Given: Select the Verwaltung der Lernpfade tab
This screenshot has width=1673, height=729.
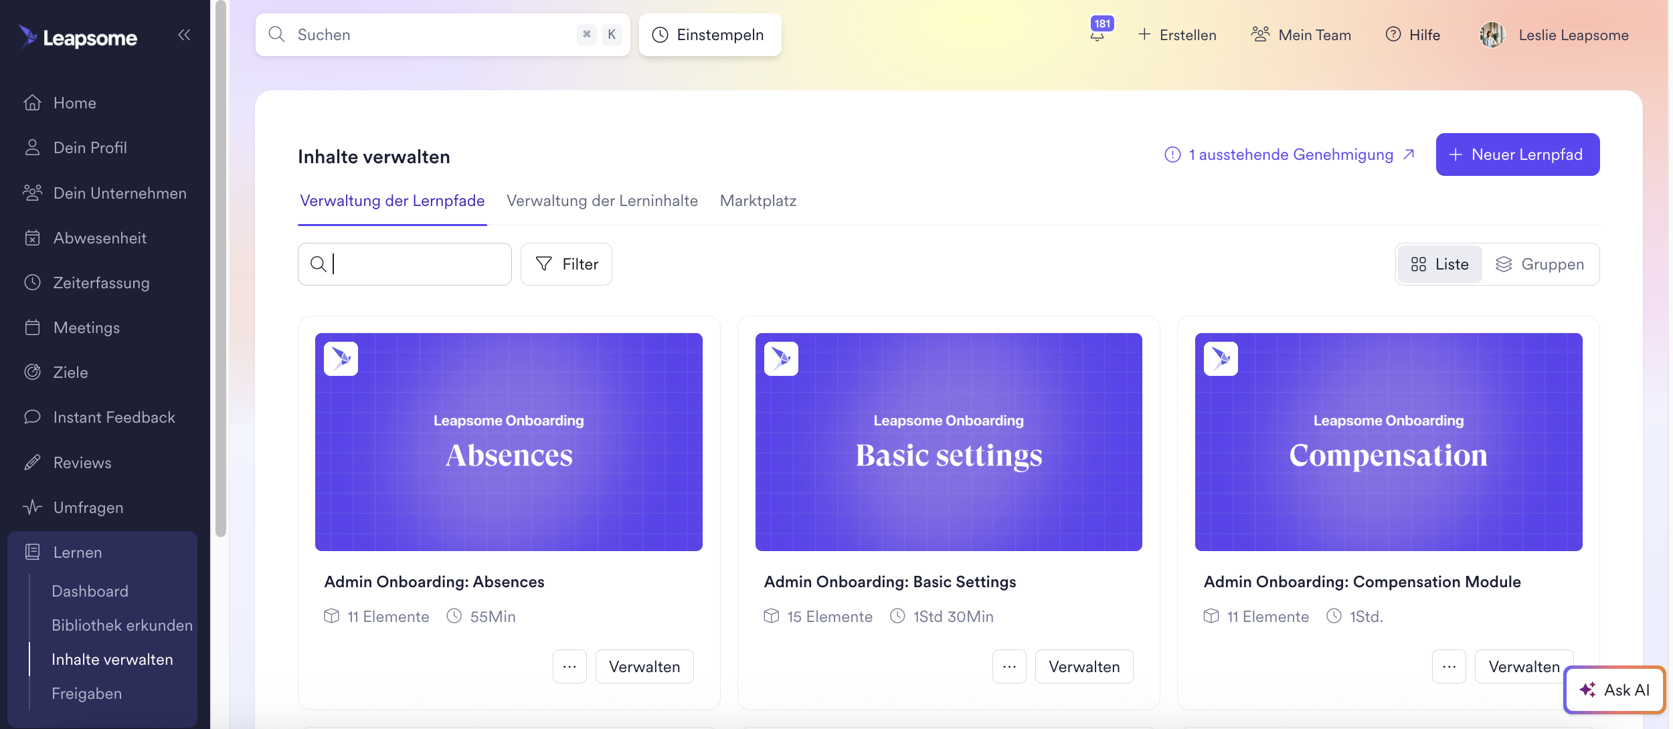Looking at the screenshot, I should coord(392,201).
